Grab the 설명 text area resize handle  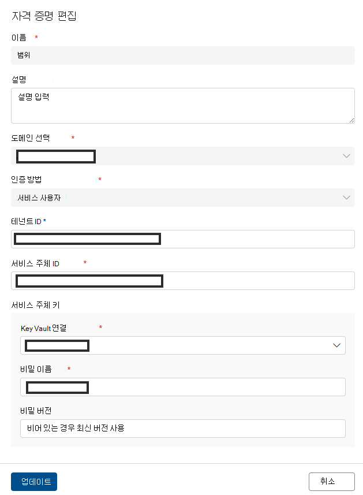(x=351, y=120)
